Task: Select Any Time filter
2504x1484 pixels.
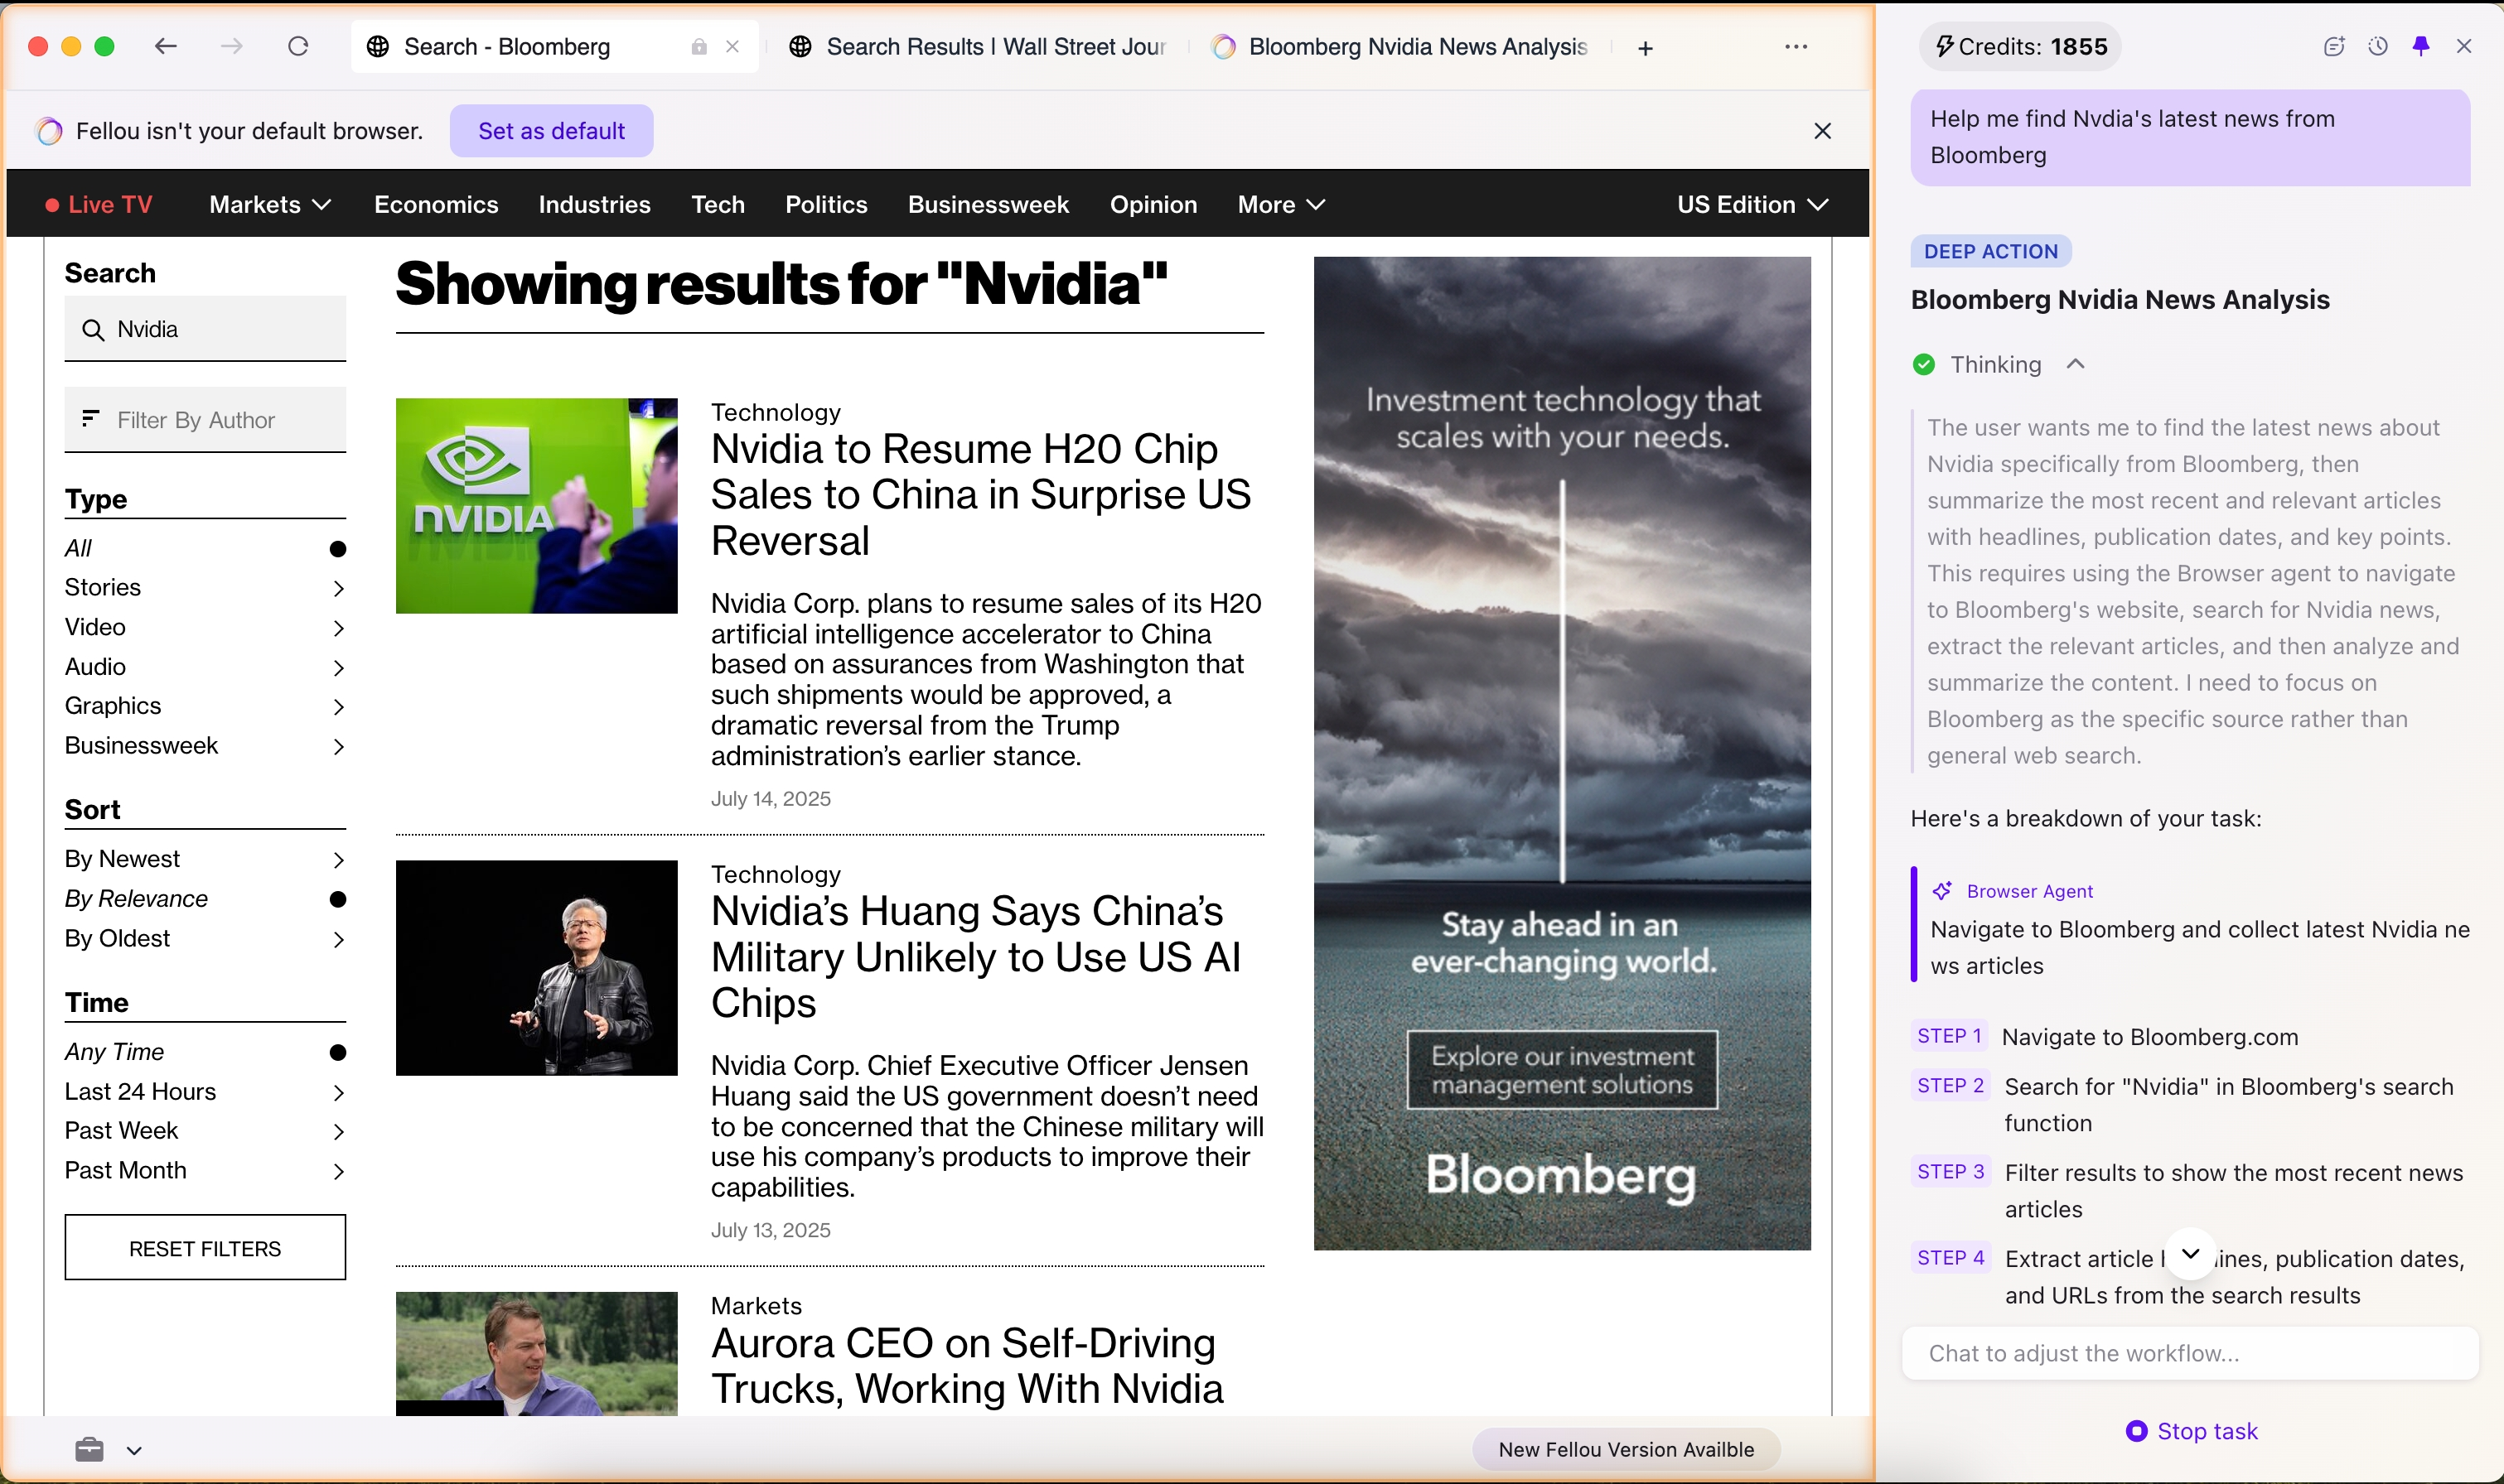Action: (205, 1052)
